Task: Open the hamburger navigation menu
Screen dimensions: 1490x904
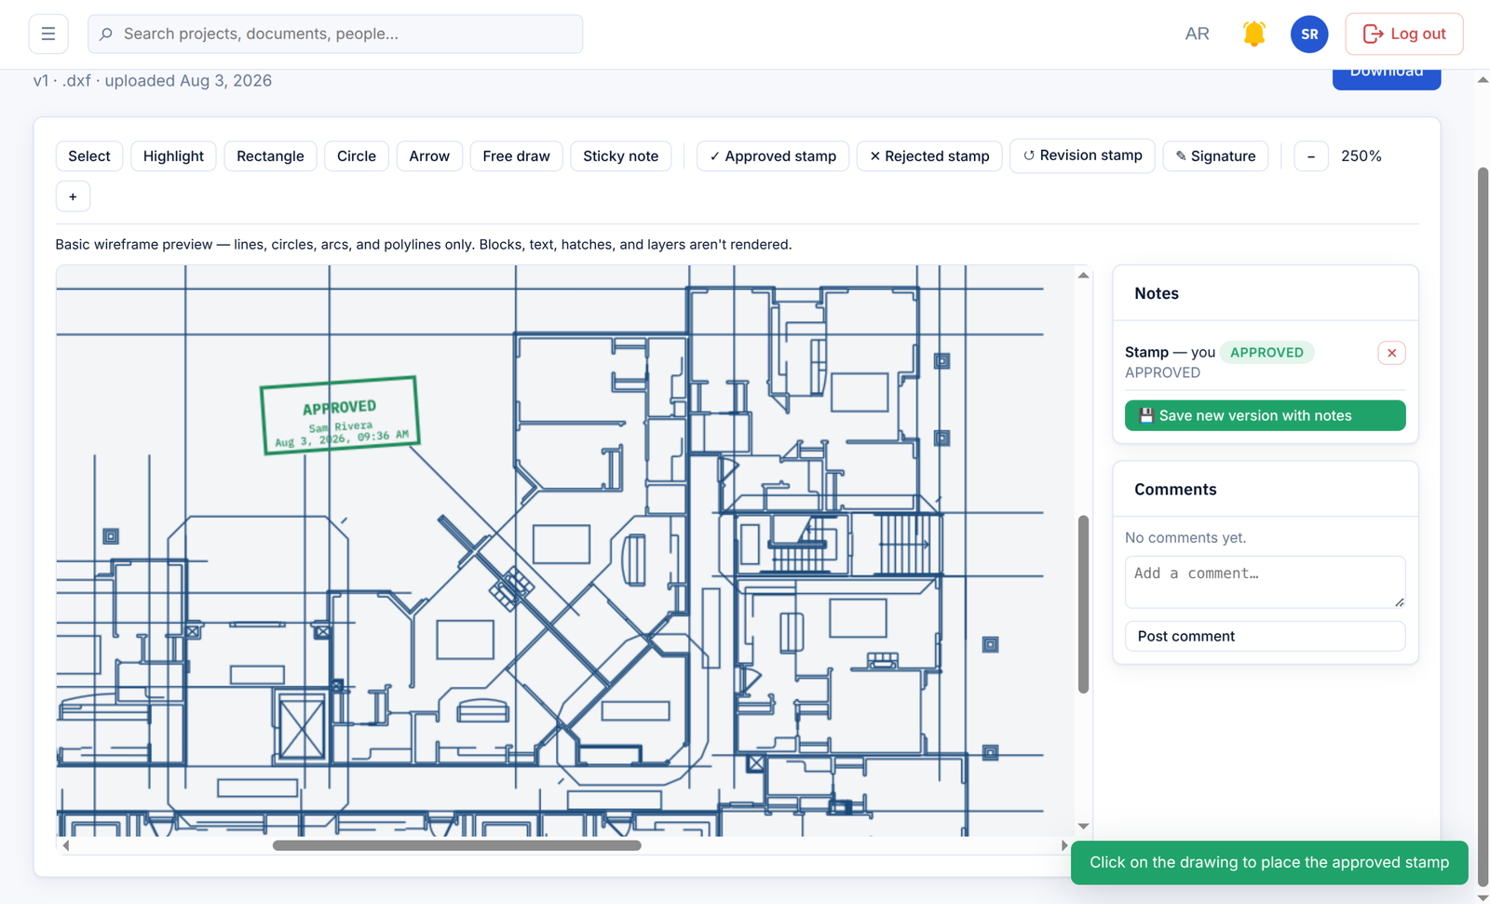Action: [x=48, y=34]
